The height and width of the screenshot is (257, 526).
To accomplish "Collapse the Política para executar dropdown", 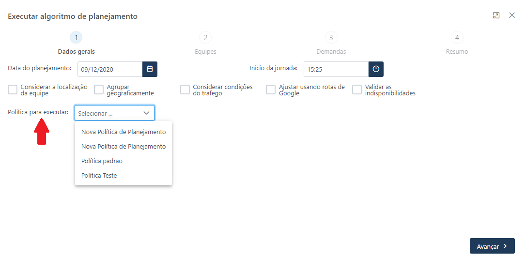I will (x=115, y=113).
